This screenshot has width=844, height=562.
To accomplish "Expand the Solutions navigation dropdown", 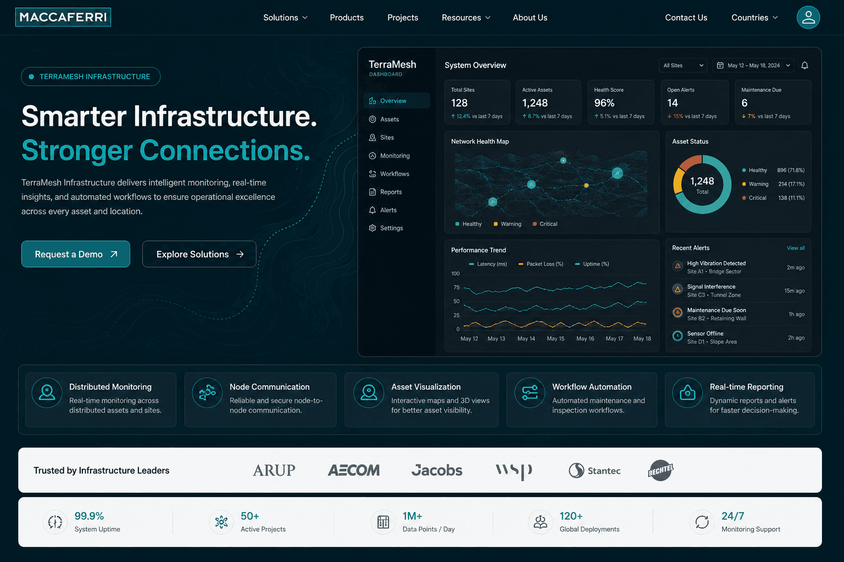I will point(285,18).
